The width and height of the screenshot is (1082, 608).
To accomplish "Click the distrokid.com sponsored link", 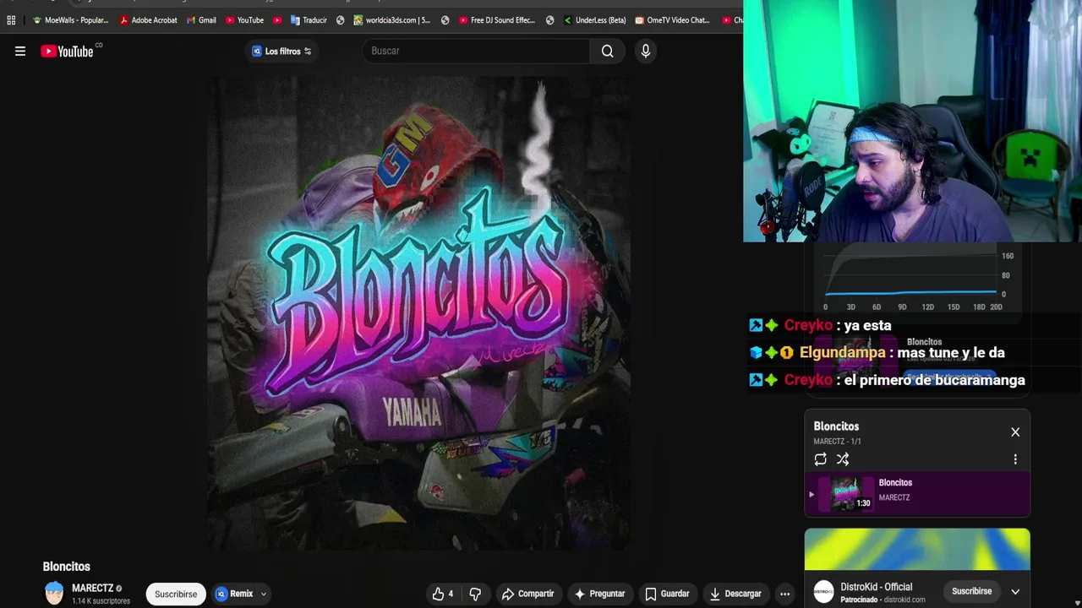I will tap(904, 600).
